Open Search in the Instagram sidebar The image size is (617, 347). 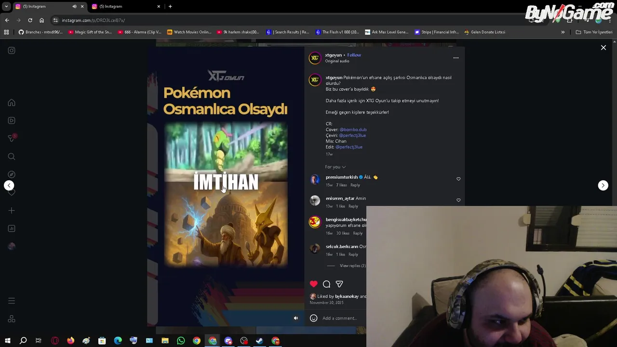click(12, 157)
